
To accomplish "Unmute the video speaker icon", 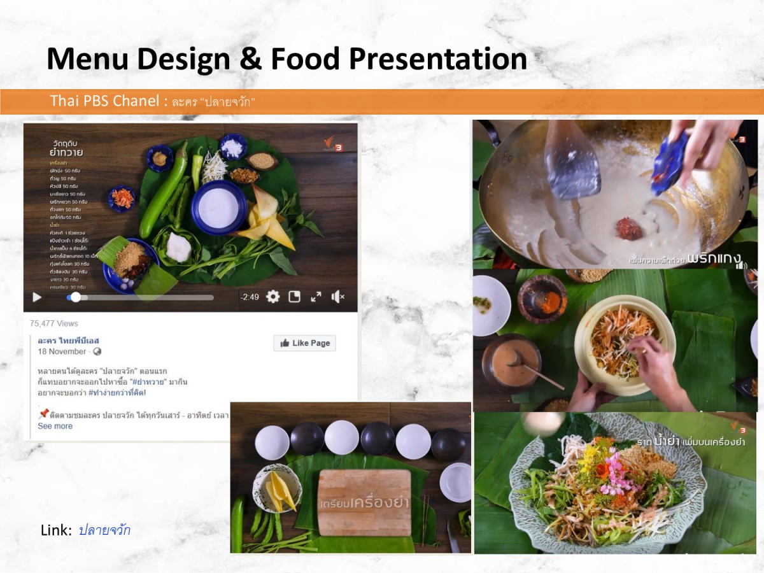I will tap(338, 297).
